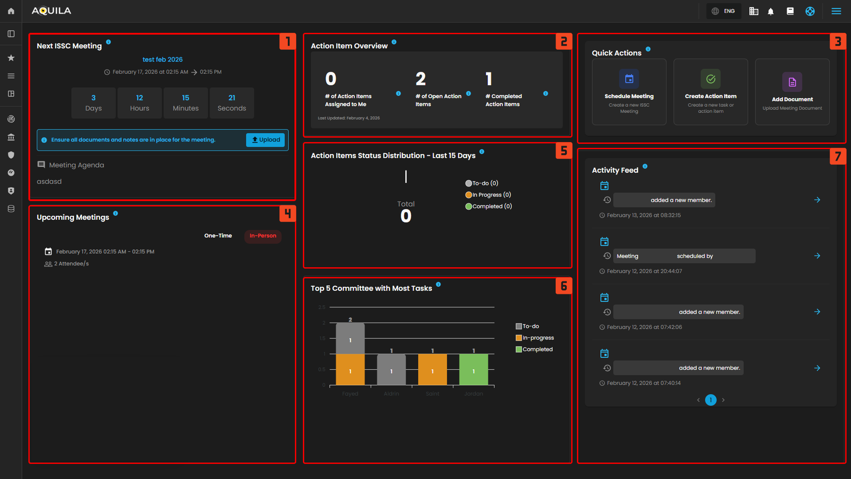Click the home icon in sidebar

coord(11,11)
